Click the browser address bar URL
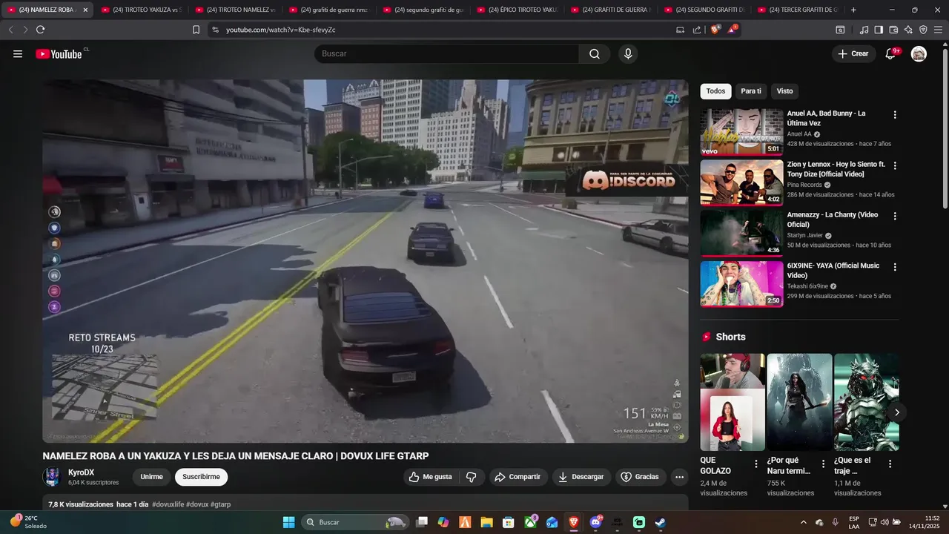Screen dimensions: 949x534 [280, 30]
